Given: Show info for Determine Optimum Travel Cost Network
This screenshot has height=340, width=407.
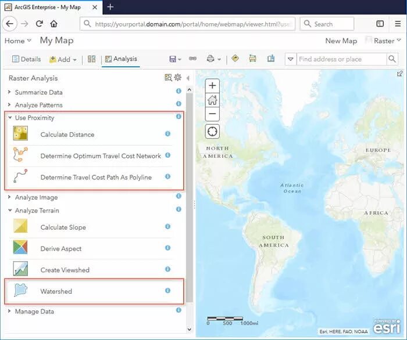Looking at the screenshot, I should [x=167, y=155].
